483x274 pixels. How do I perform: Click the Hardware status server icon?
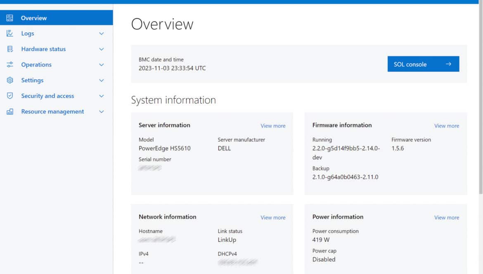10,49
